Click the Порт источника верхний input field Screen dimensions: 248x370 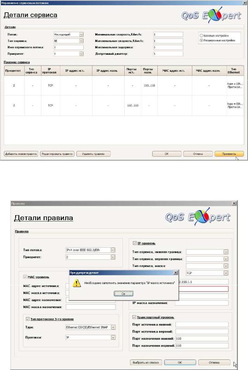pos(202,331)
